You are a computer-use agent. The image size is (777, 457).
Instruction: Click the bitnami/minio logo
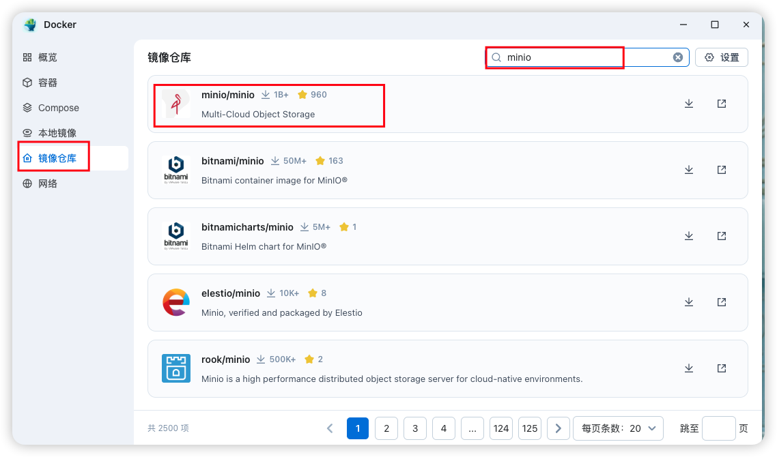coord(176,170)
